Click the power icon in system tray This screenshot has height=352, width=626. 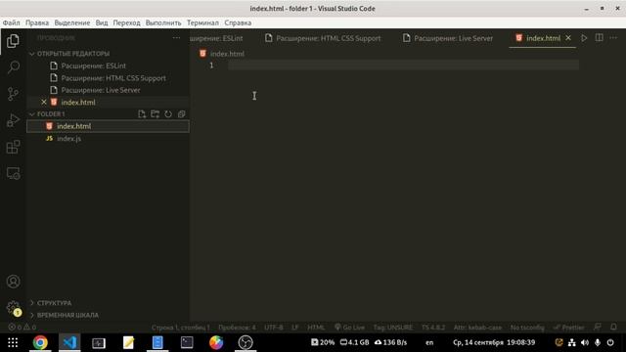click(610, 342)
